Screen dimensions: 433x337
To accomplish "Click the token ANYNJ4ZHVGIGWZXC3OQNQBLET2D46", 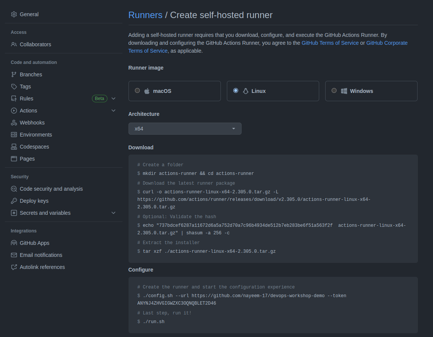I will tap(177, 303).
